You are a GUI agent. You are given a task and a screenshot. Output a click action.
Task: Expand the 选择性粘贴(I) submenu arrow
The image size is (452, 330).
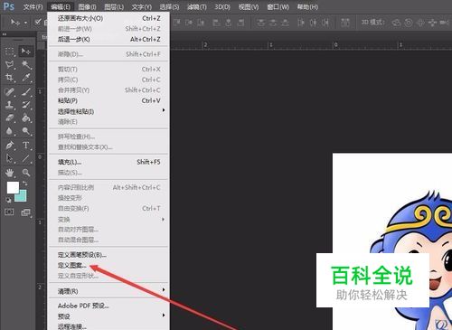coord(164,110)
